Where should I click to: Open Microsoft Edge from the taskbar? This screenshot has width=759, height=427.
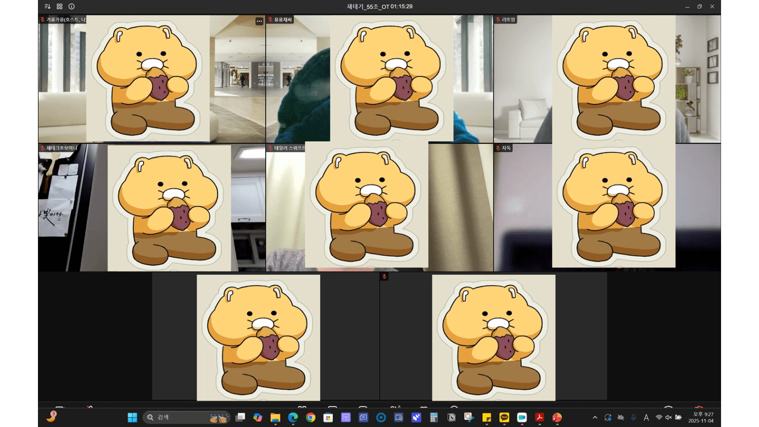click(x=293, y=418)
